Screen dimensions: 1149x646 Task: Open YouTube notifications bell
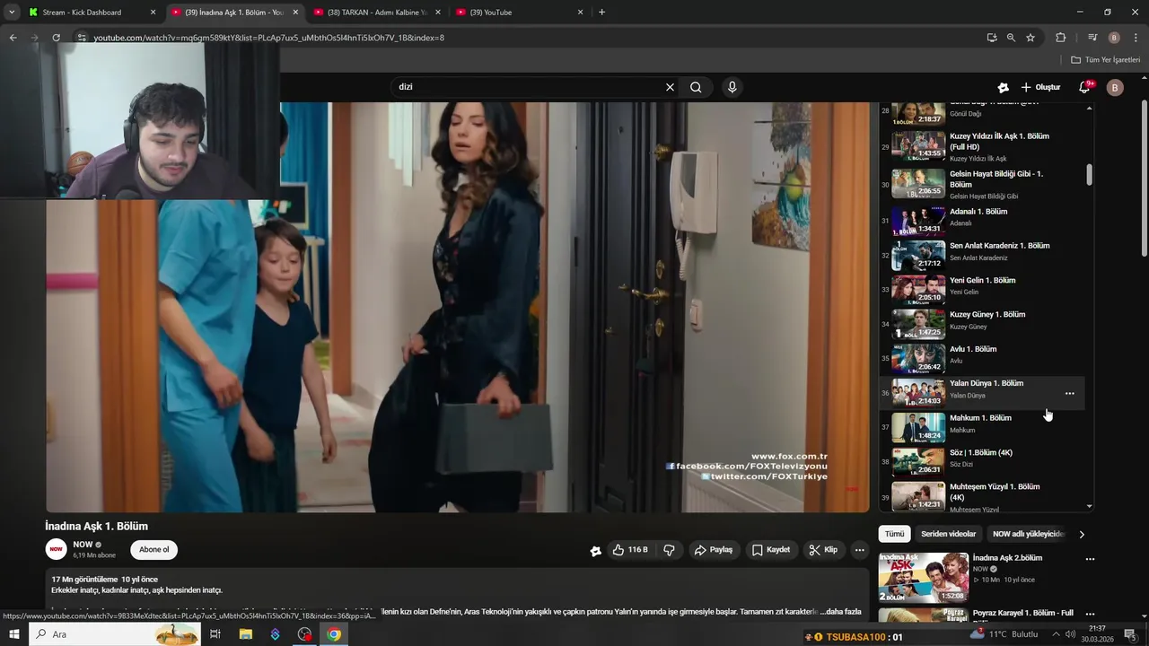click(x=1084, y=87)
